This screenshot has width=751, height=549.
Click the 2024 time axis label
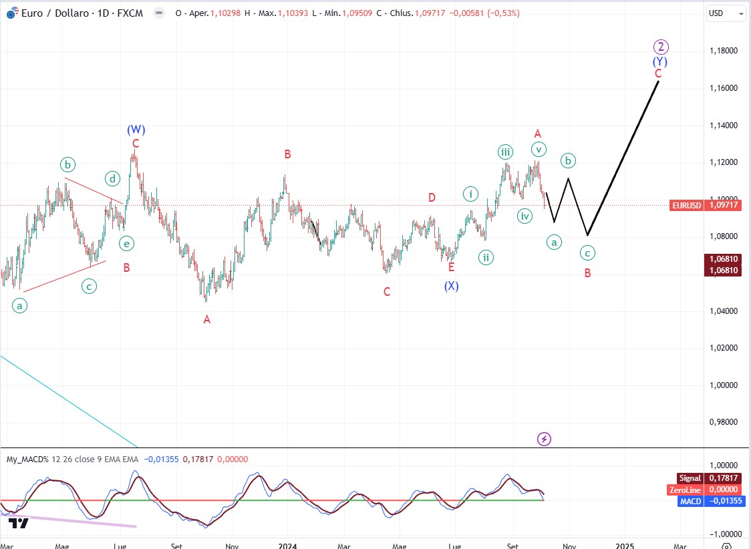click(x=287, y=546)
